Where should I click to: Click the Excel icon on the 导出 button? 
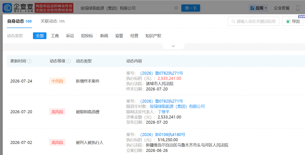tap(288, 21)
